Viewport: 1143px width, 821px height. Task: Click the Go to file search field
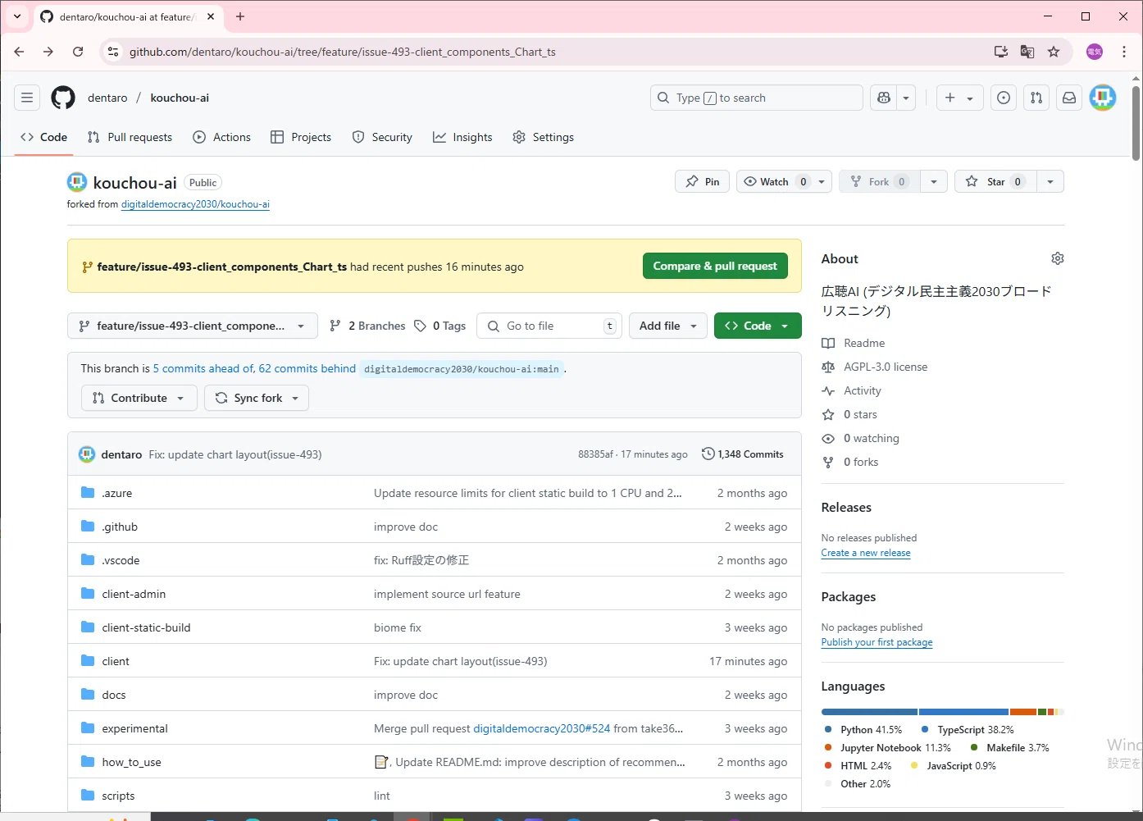(x=549, y=326)
